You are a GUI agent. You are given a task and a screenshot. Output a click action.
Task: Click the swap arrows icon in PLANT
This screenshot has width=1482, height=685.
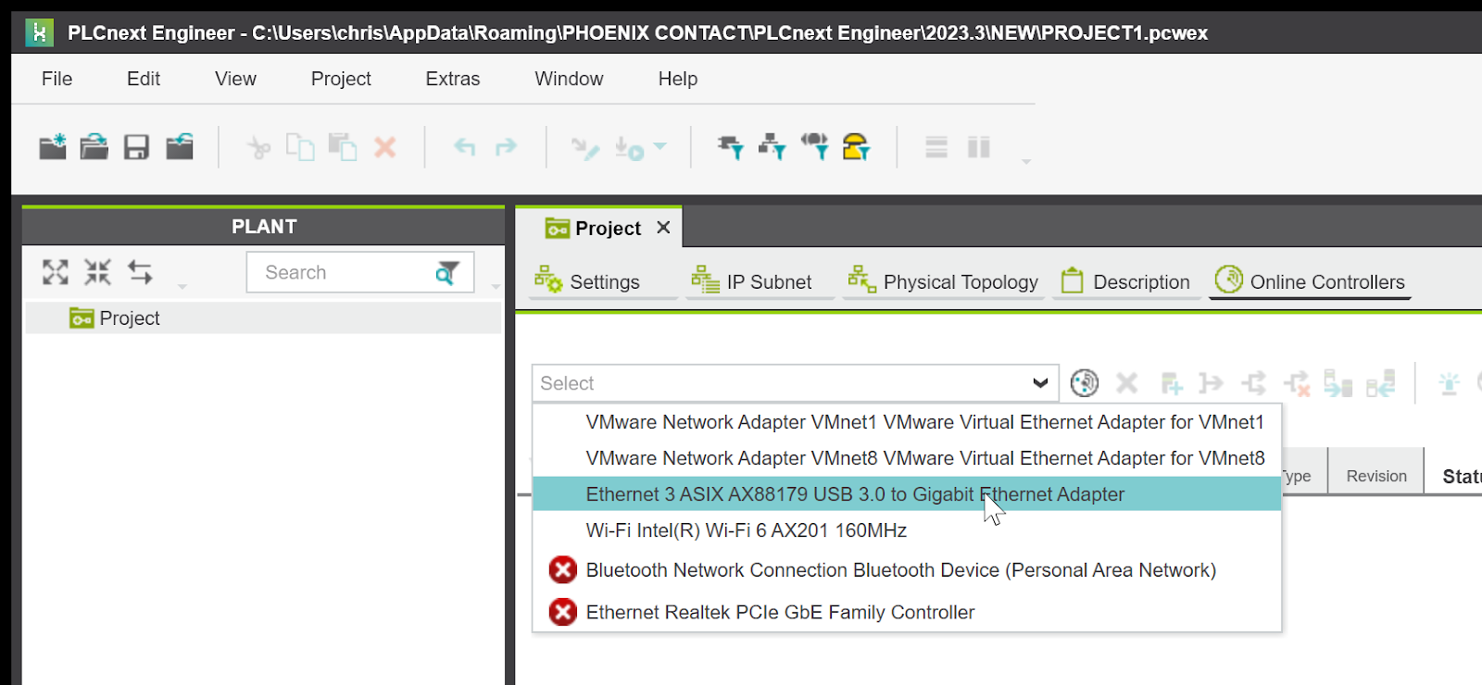(140, 272)
